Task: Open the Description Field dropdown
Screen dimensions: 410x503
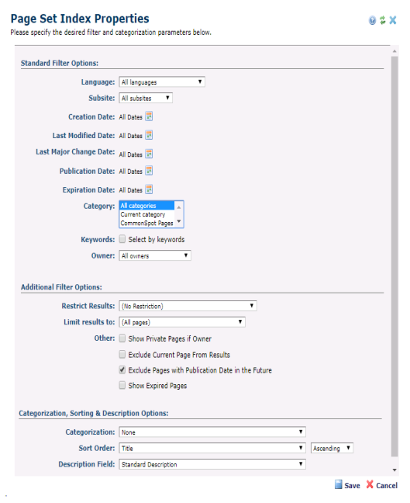Action: pyautogui.click(x=212, y=464)
